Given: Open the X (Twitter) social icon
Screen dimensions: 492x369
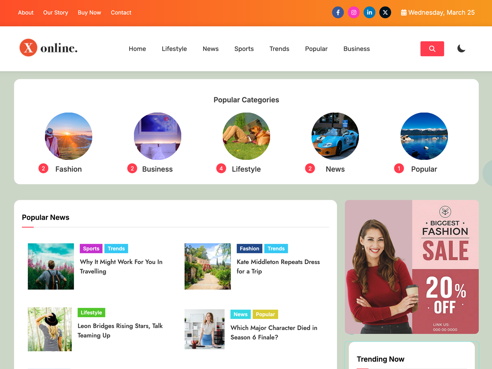Looking at the screenshot, I should tap(385, 12).
